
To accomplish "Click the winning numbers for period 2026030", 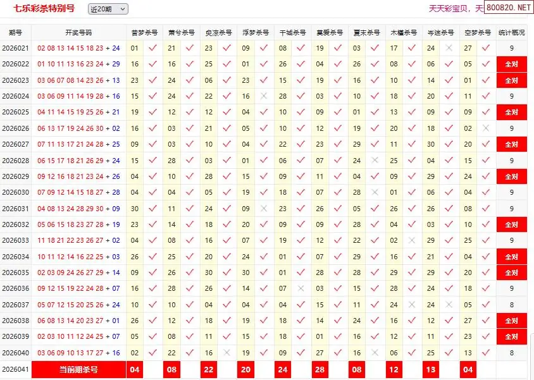I will click(x=78, y=192).
